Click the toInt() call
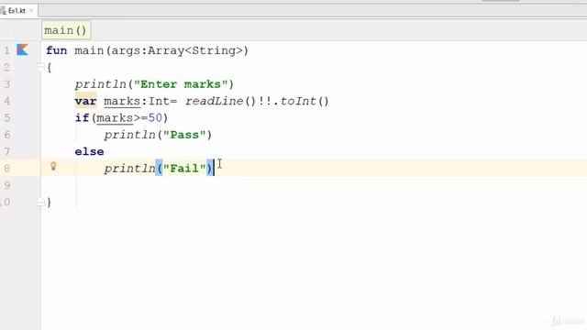 tap(305, 101)
